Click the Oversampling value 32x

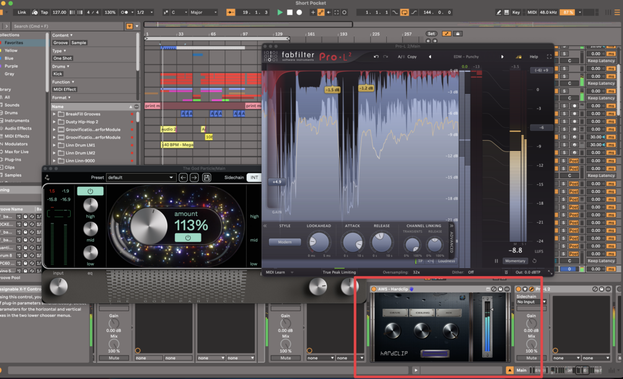(417, 272)
